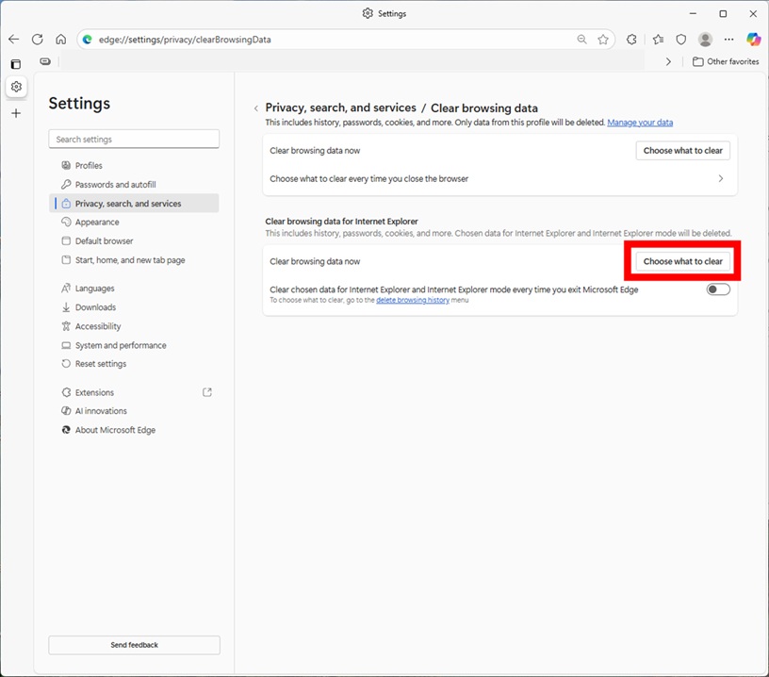Open the profile avatar icon

click(x=705, y=40)
